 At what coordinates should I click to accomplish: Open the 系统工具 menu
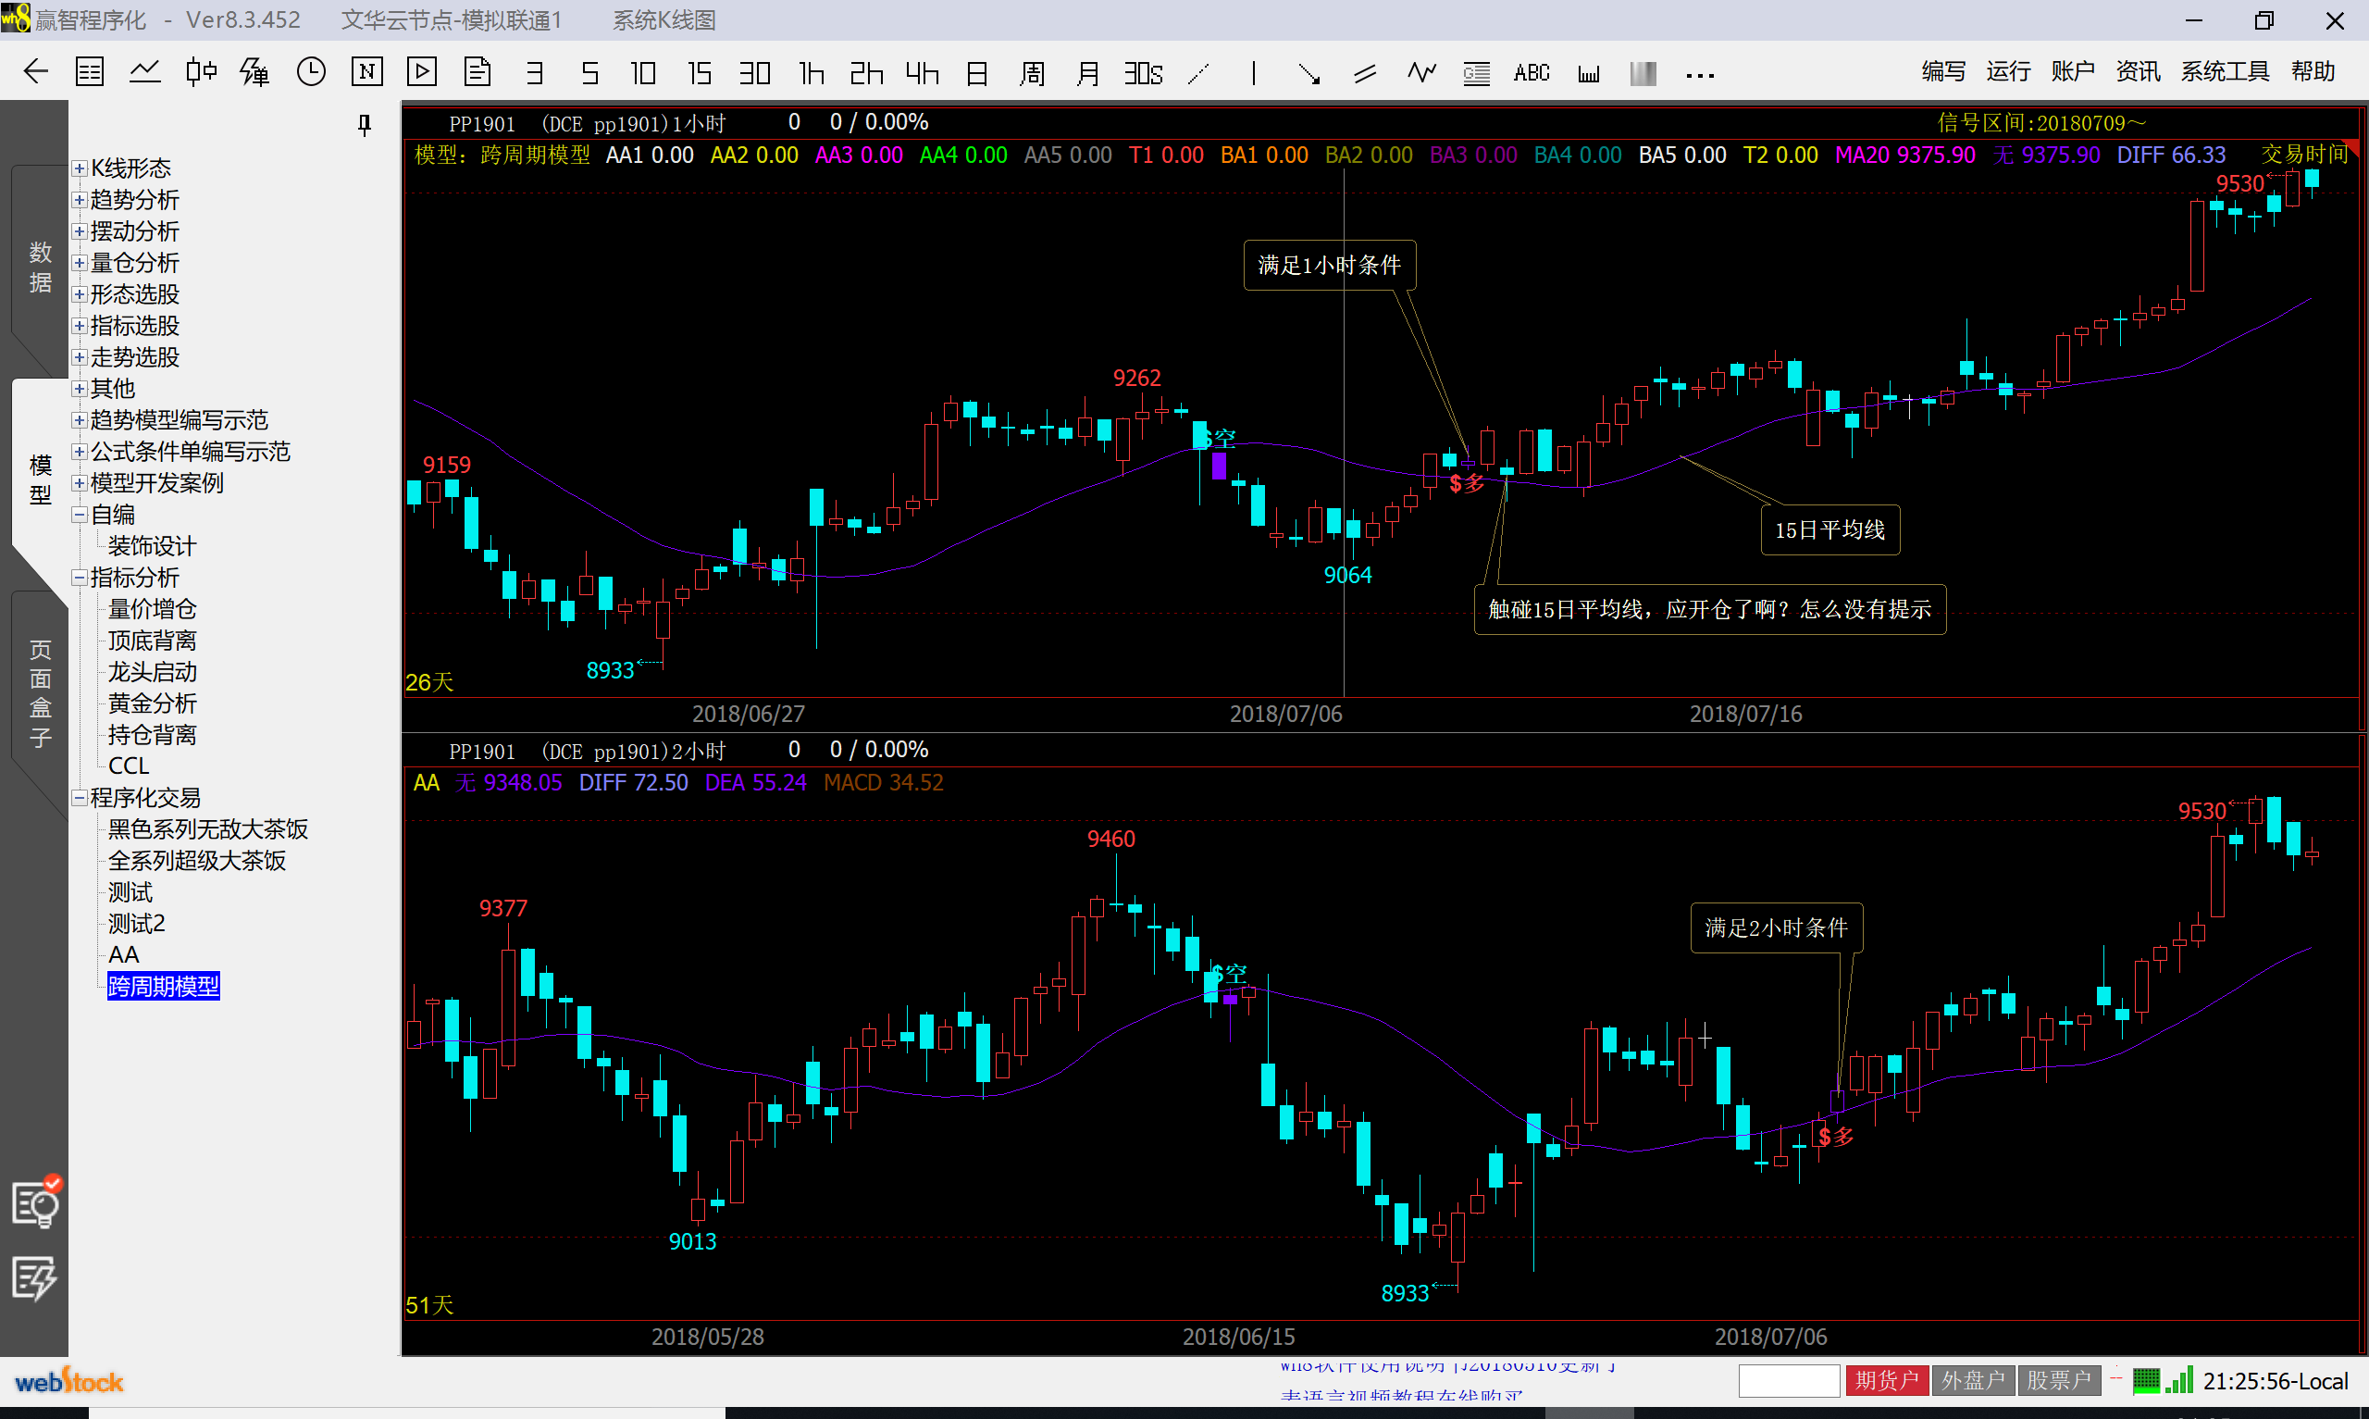coord(2224,71)
